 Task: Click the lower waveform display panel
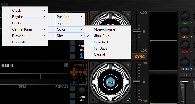tap(163, 89)
